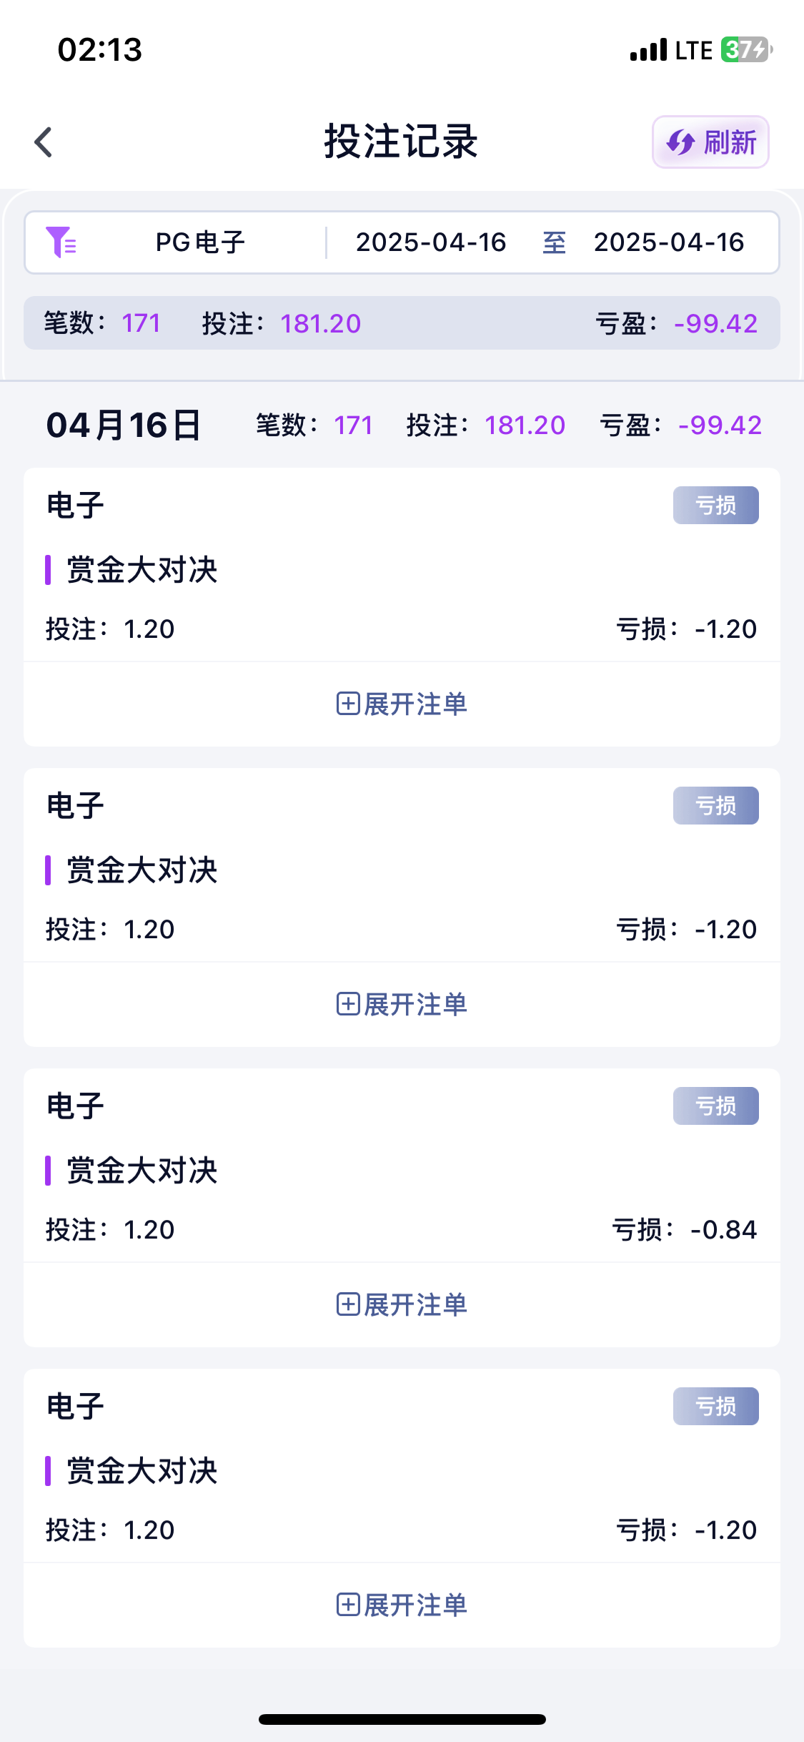The height and width of the screenshot is (1742, 804).
Task: Select the end date after 至
Action: [669, 242]
